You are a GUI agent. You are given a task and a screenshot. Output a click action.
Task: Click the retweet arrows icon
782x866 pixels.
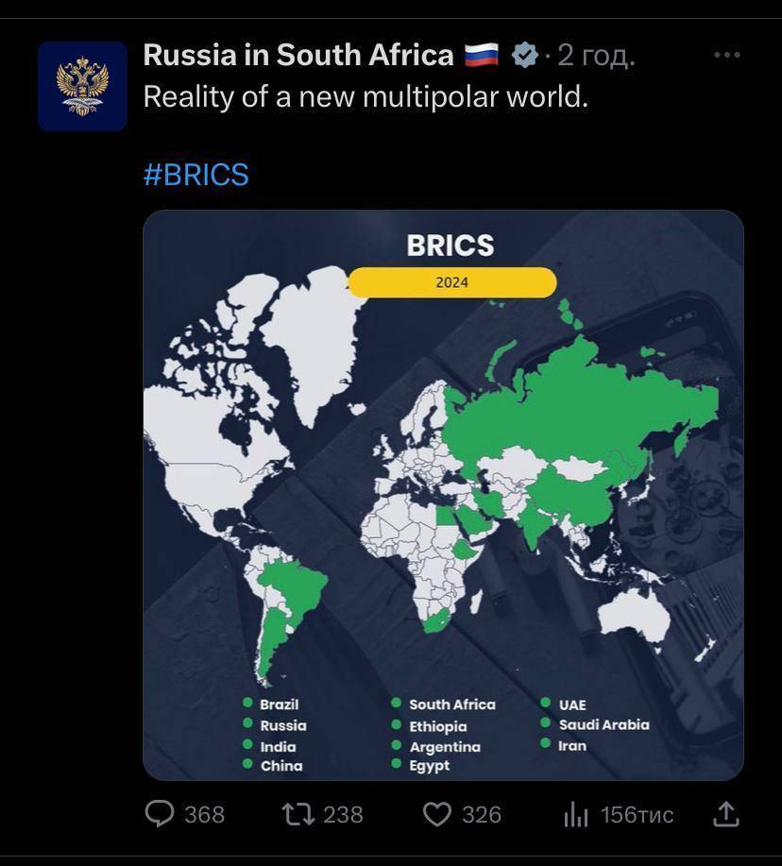[298, 814]
